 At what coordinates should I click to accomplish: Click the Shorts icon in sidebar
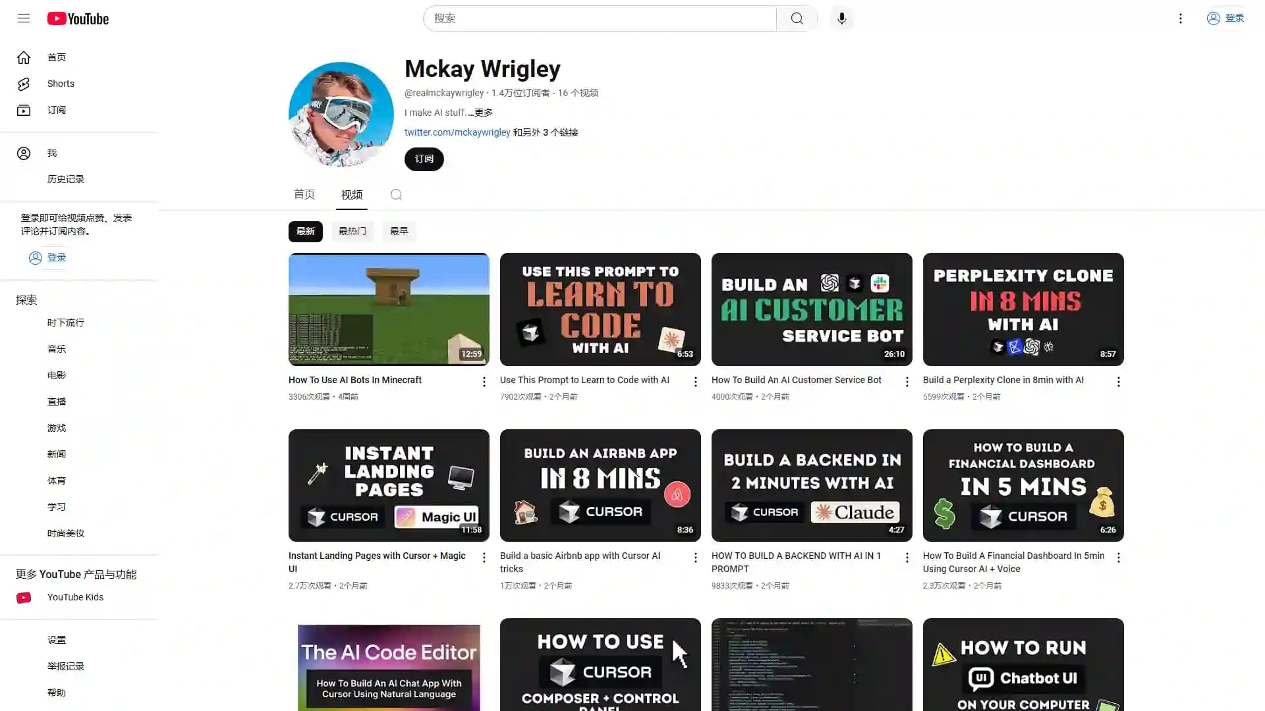pos(24,84)
